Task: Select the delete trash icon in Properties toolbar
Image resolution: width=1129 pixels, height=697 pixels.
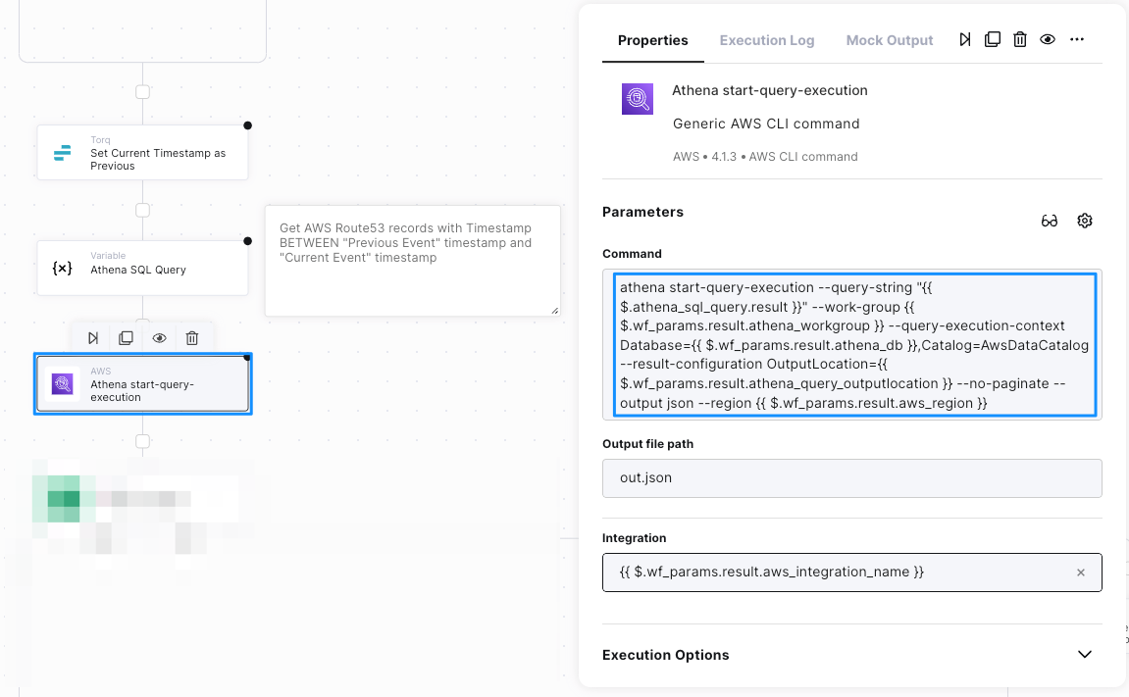Action: click(x=1019, y=39)
